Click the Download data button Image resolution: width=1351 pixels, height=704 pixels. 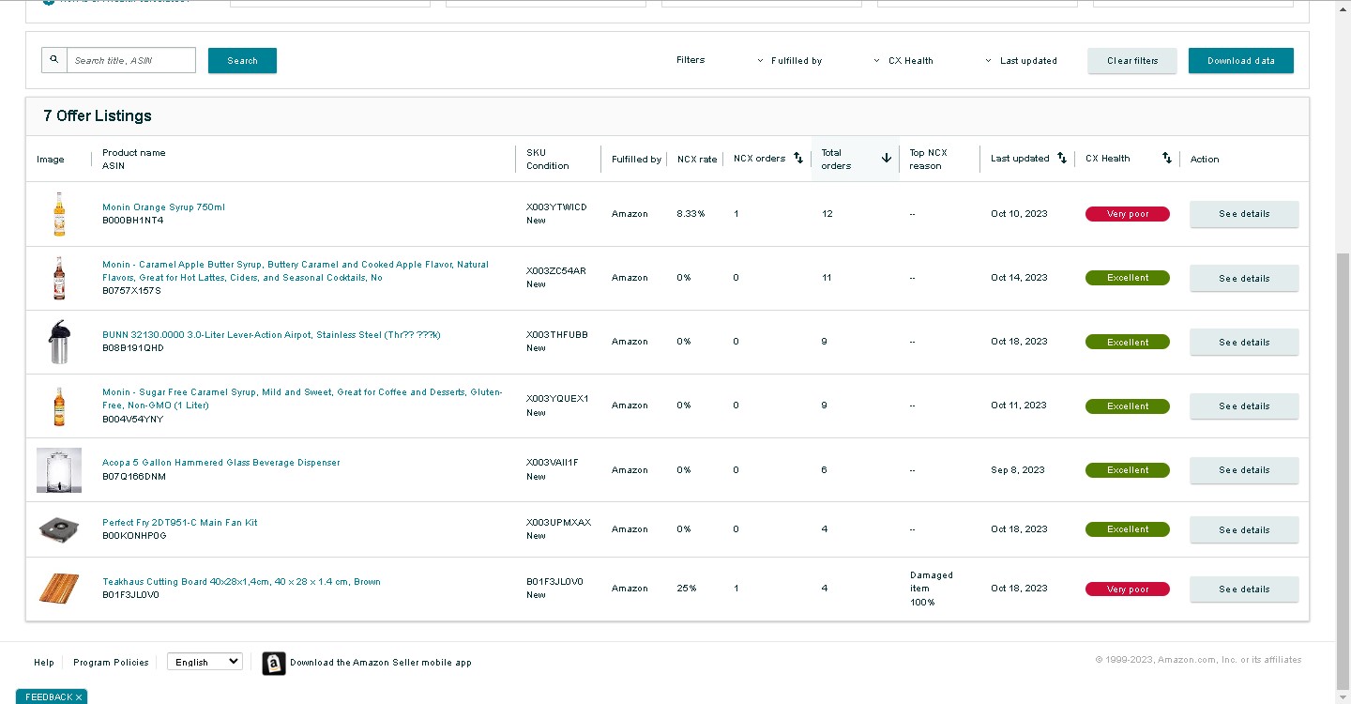pyautogui.click(x=1241, y=61)
